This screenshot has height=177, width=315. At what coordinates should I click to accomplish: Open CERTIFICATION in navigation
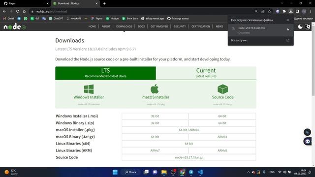[200, 26]
